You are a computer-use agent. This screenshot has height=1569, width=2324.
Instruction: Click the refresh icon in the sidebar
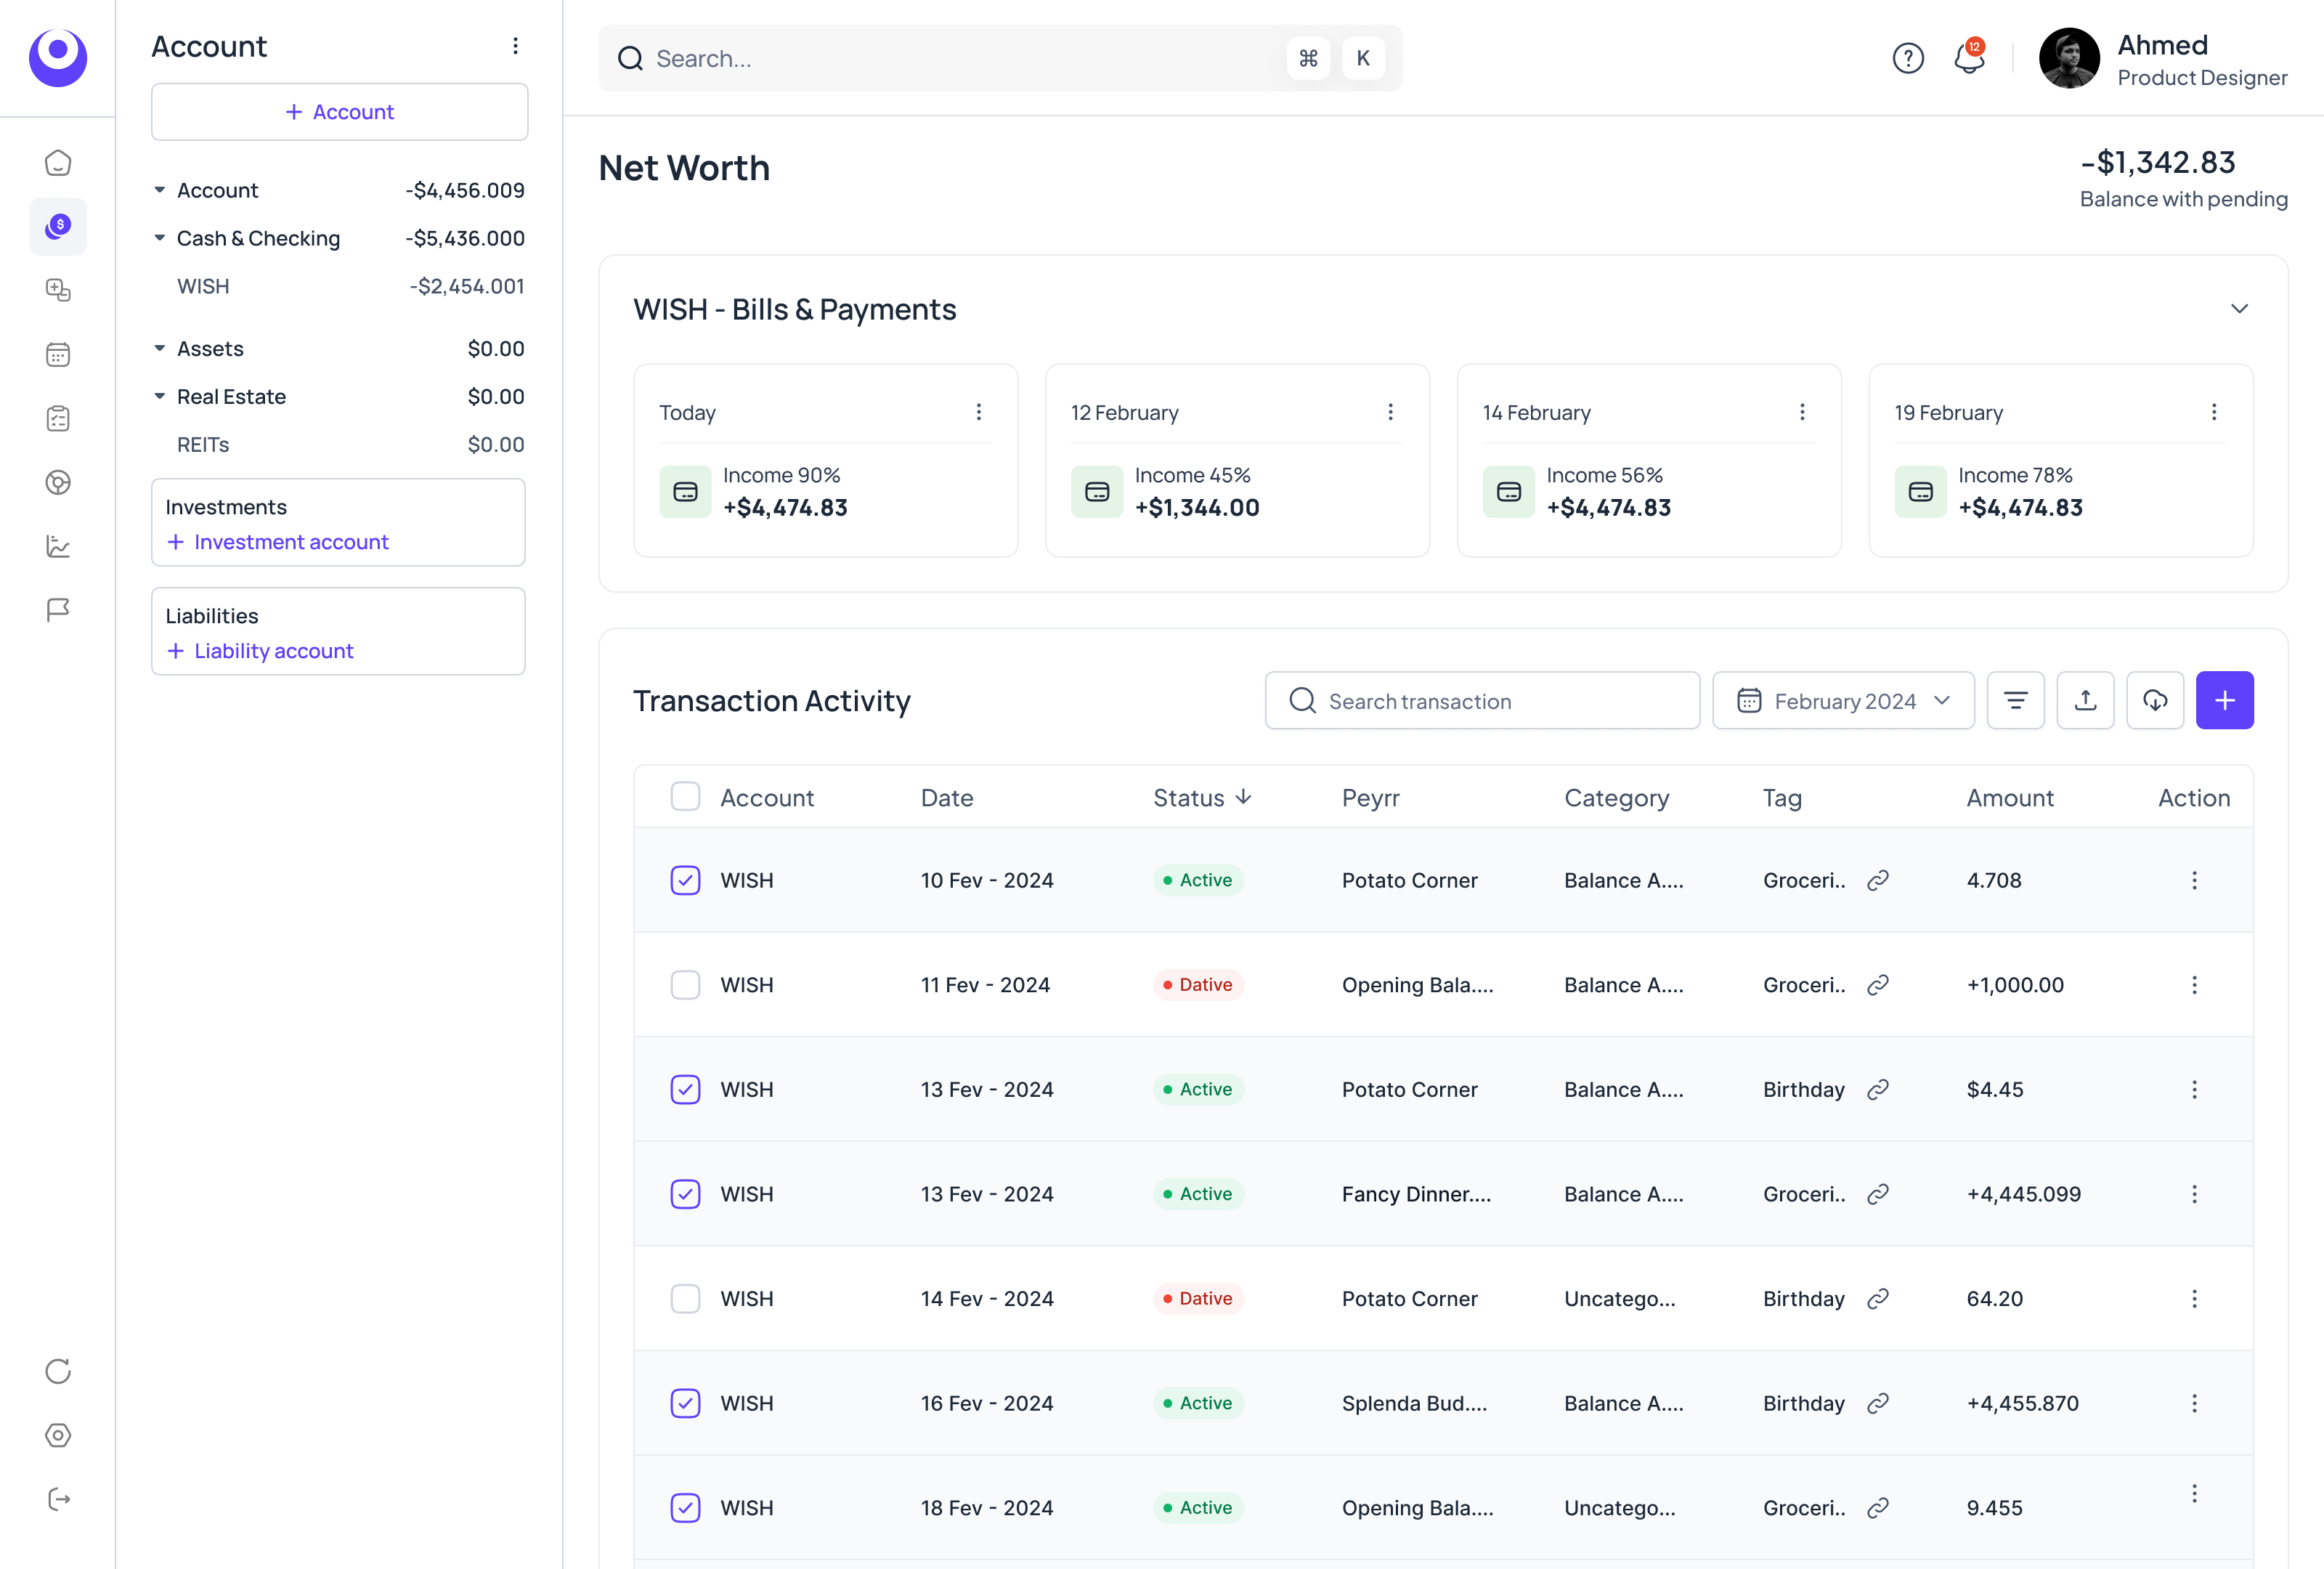pos(58,1371)
